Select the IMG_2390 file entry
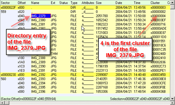175x105 pixels. [38, 66]
